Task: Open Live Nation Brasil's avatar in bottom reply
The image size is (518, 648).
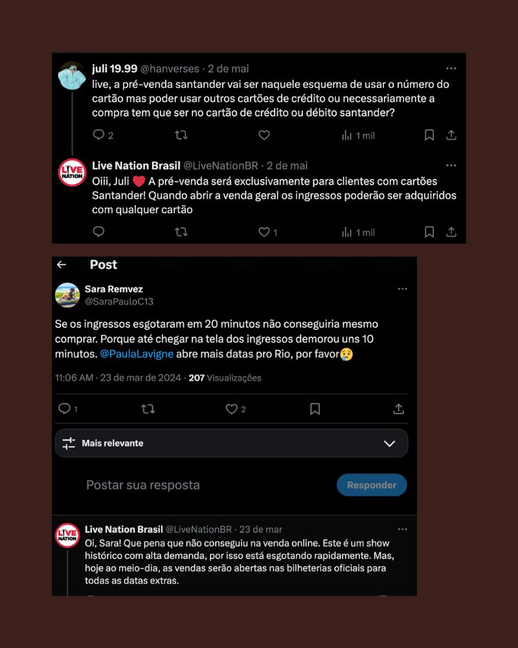Action: point(67,536)
